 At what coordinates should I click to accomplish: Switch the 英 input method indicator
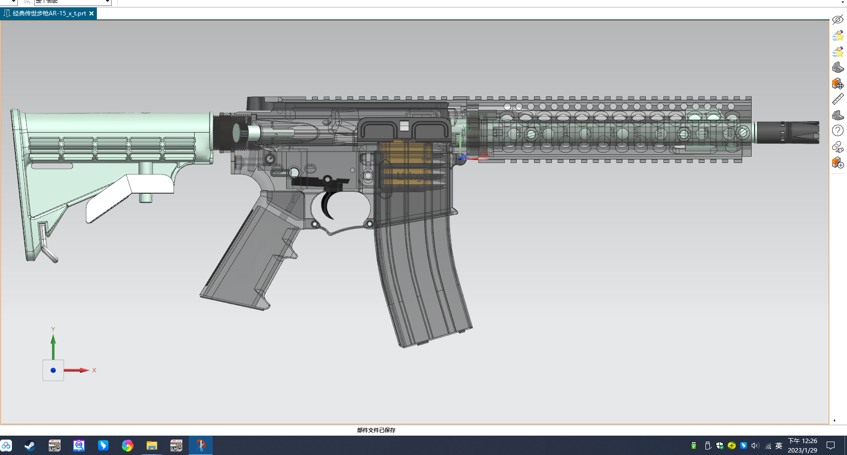779,446
